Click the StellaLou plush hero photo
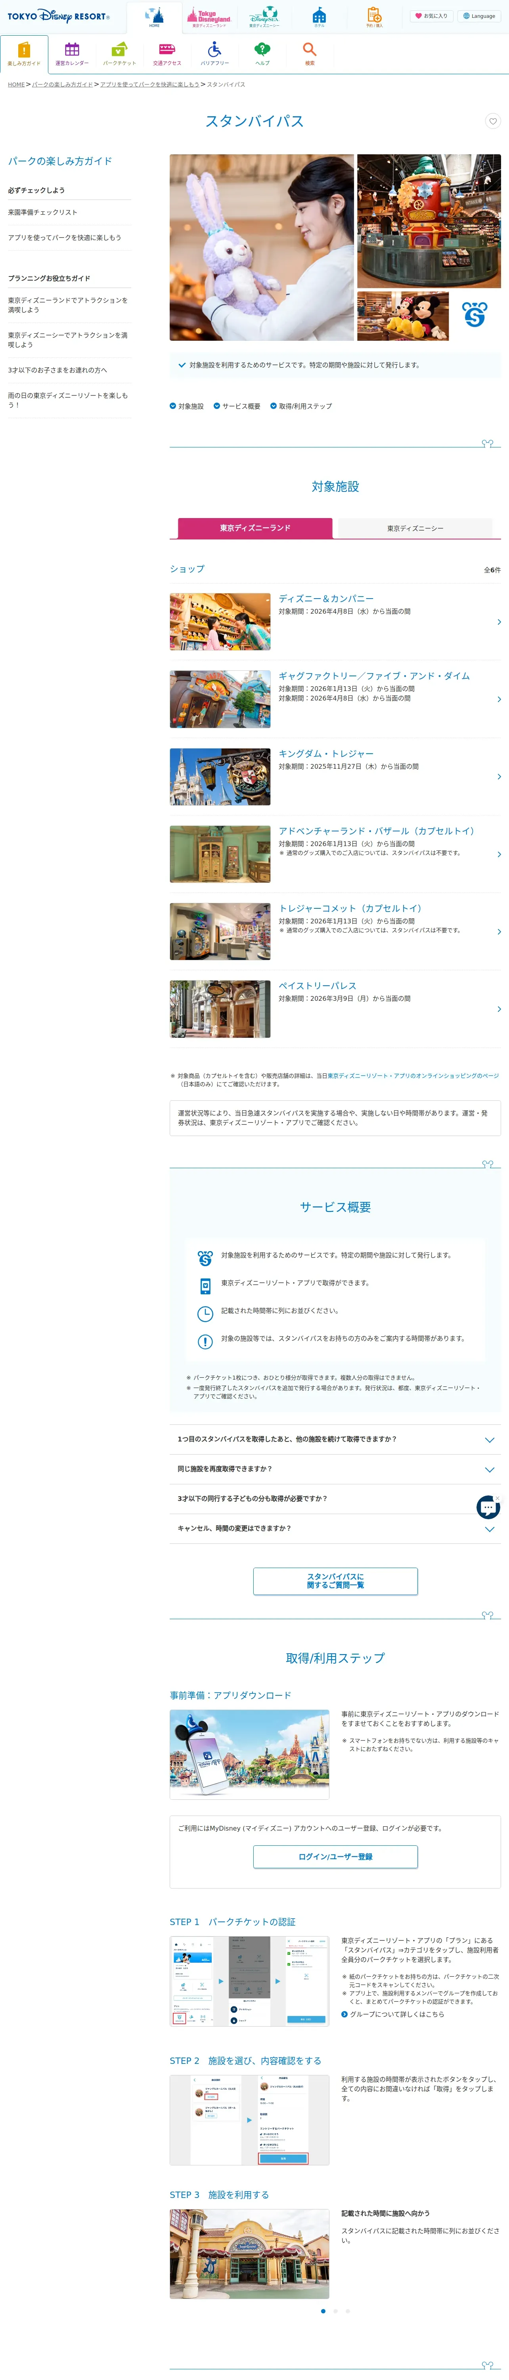509x2380 pixels. (x=261, y=248)
